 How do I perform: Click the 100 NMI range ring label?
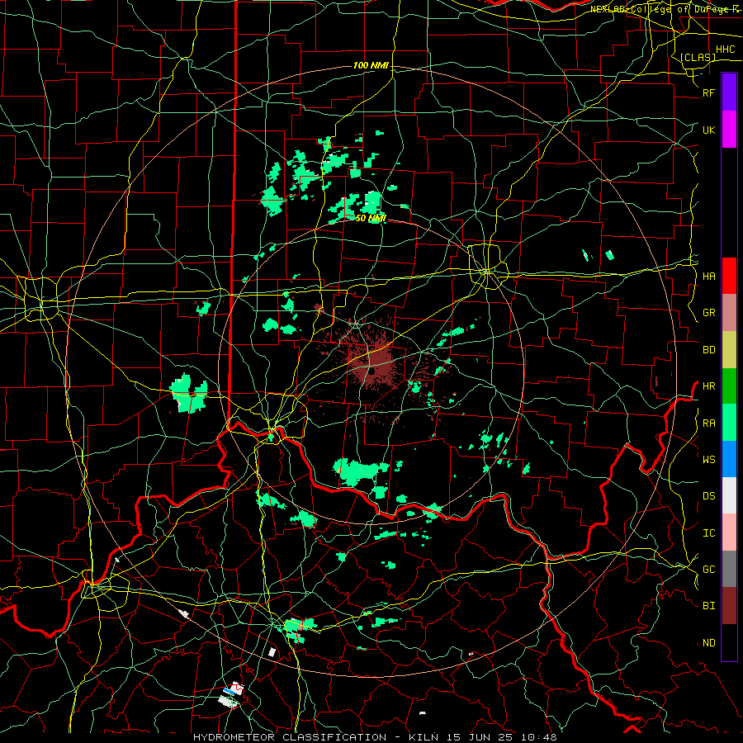click(371, 65)
